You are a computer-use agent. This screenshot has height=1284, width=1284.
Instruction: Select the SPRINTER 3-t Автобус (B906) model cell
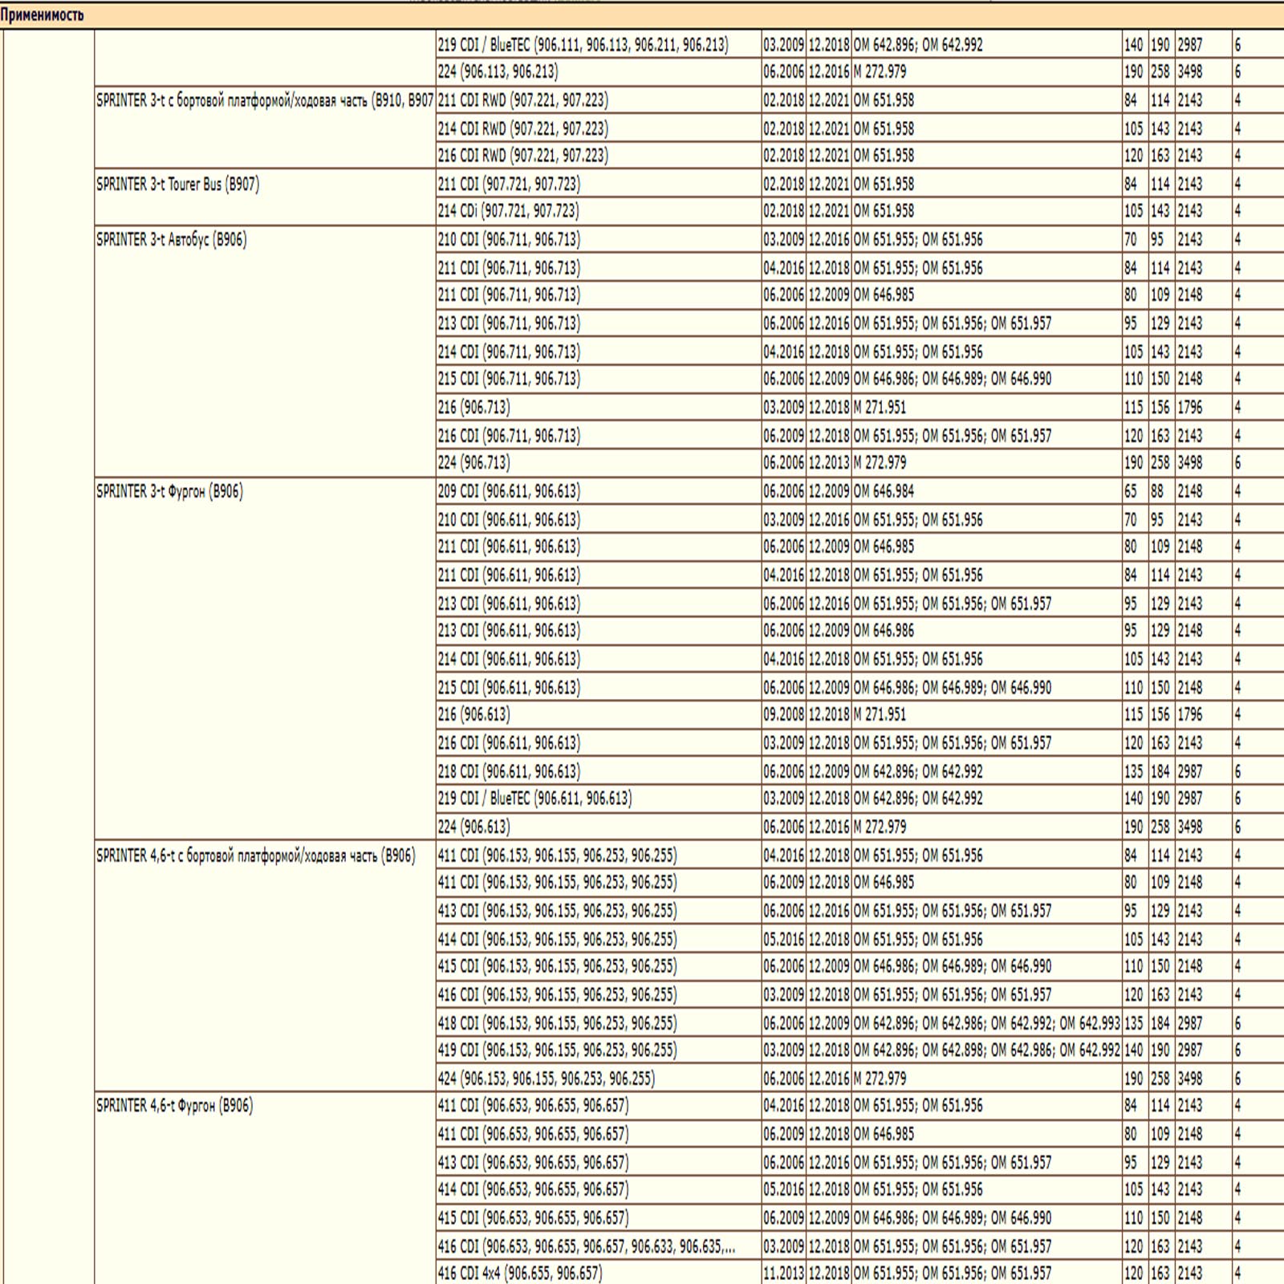(x=171, y=240)
